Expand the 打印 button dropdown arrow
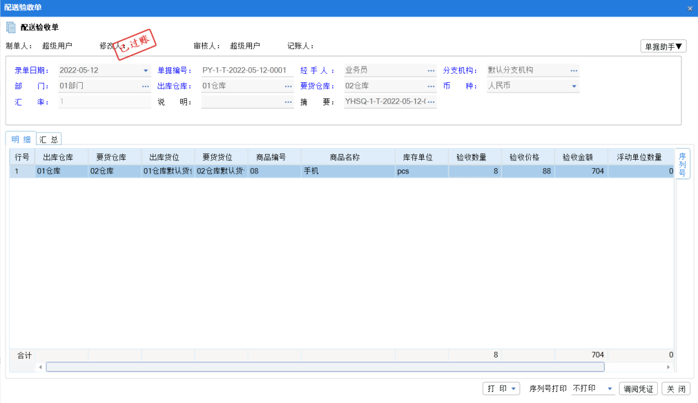698x403 pixels. 514,388
